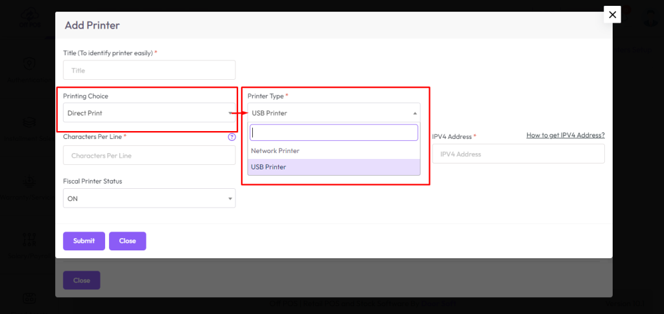Click the IPV4 Address input field
Viewport: 664px width, 314px height.
[x=518, y=154]
